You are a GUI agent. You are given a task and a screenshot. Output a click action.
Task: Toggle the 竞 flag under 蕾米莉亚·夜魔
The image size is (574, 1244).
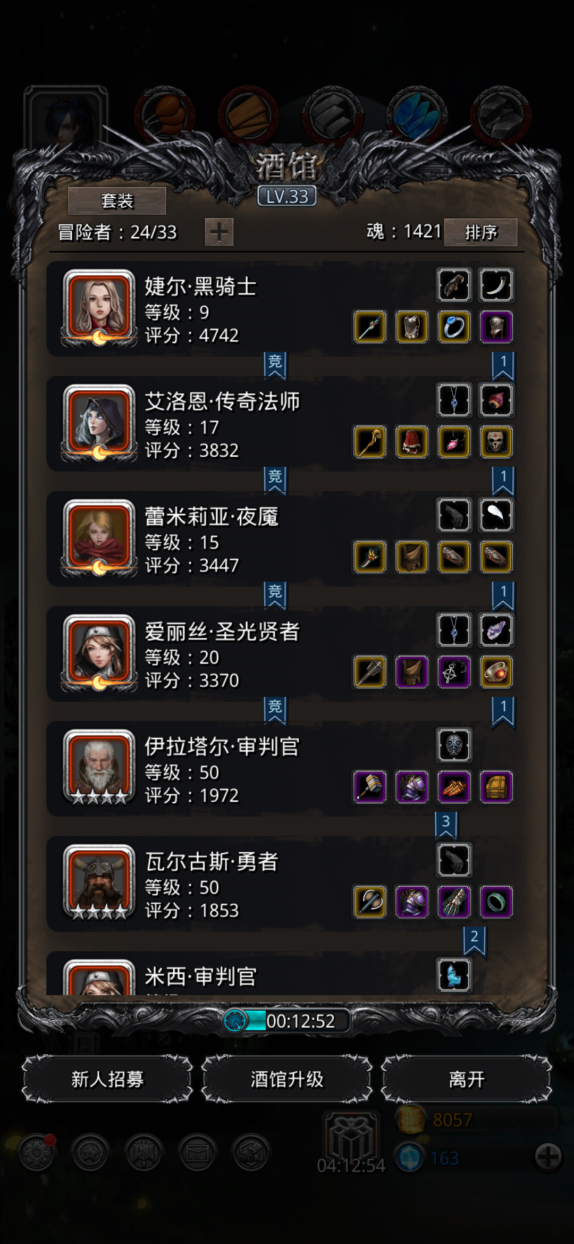(x=275, y=595)
